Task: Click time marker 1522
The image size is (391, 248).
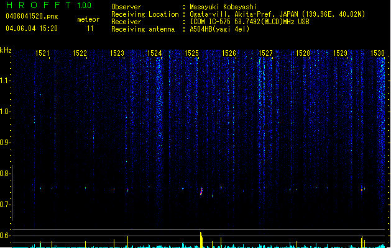Action: pos(80,53)
